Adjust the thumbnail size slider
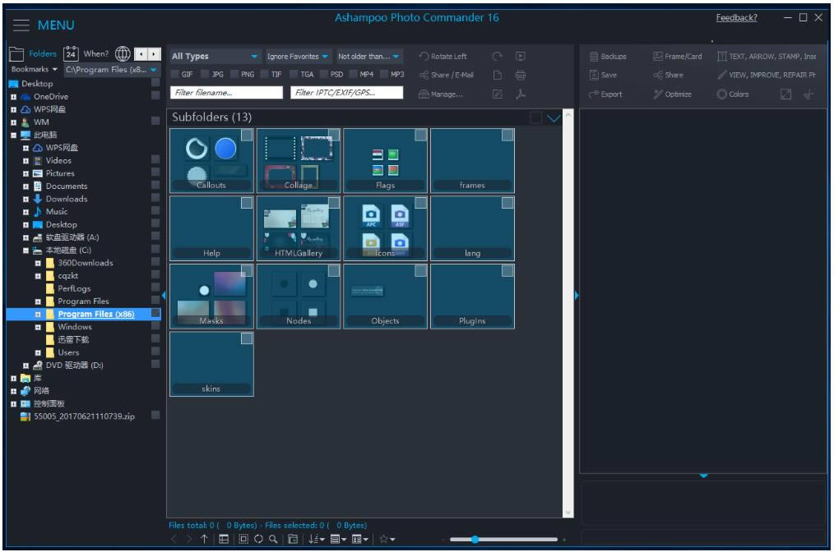The width and height of the screenshot is (834, 552). pos(475,539)
